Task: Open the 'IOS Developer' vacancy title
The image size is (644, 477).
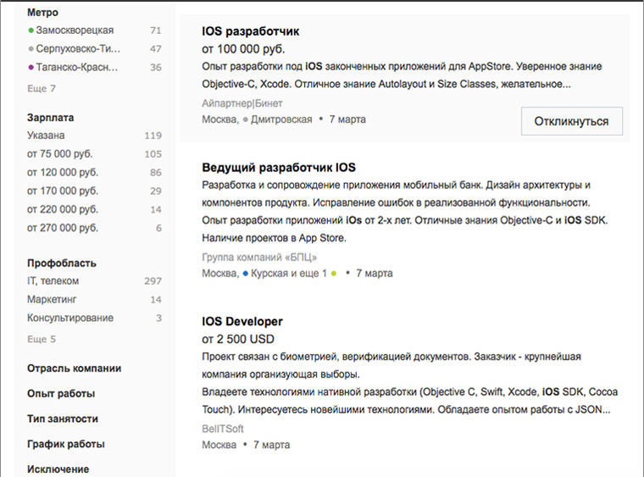Action: [x=242, y=322]
